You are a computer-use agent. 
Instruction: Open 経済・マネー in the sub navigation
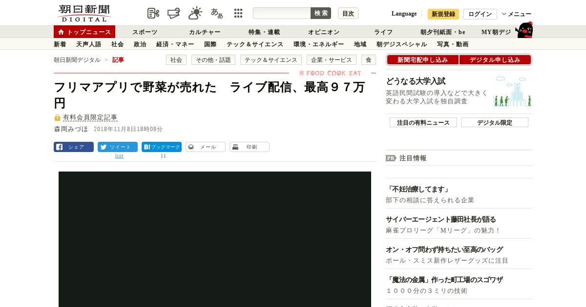(x=175, y=44)
